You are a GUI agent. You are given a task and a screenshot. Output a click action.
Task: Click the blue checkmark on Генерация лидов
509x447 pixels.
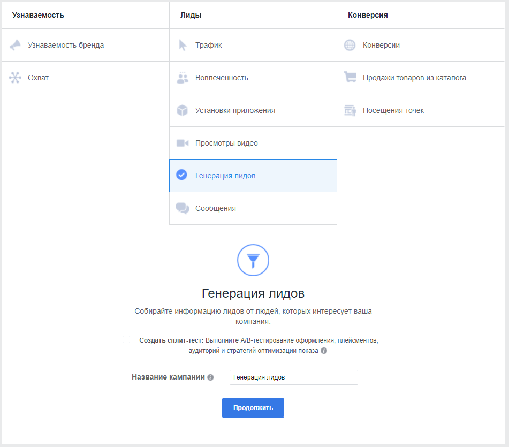182,175
